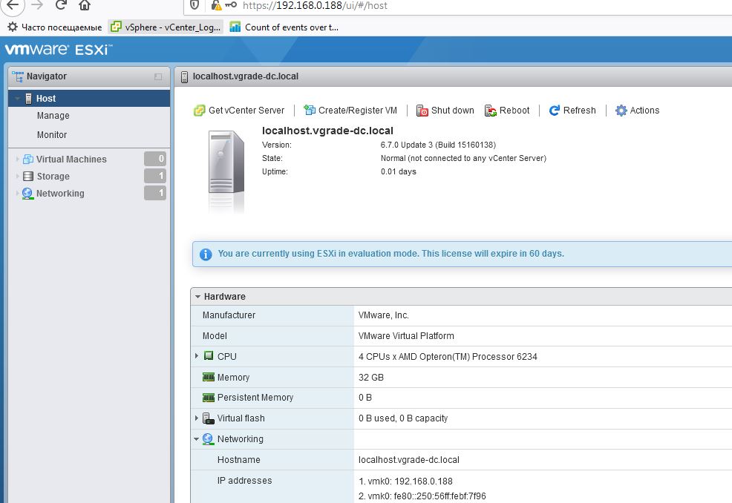The height and width of the screenshot is (503, 732).
Task: Click the Get vCenter Server icon
Action: coord(199,111)
